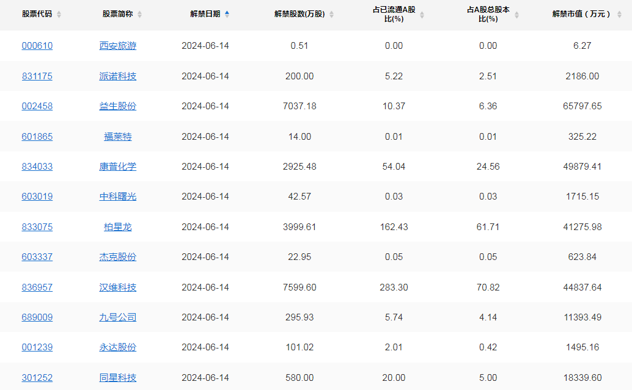Viewport: 632px width, 390px height.
Task: Click the 解禁市值(万元) header text
Action: pyautogui.click(x=582, y=14)
